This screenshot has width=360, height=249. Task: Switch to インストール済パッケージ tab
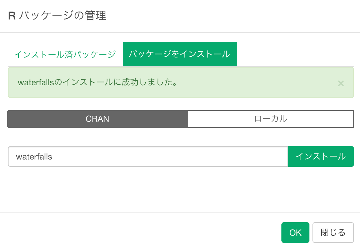pyautogui.click(x=65, y=54)
